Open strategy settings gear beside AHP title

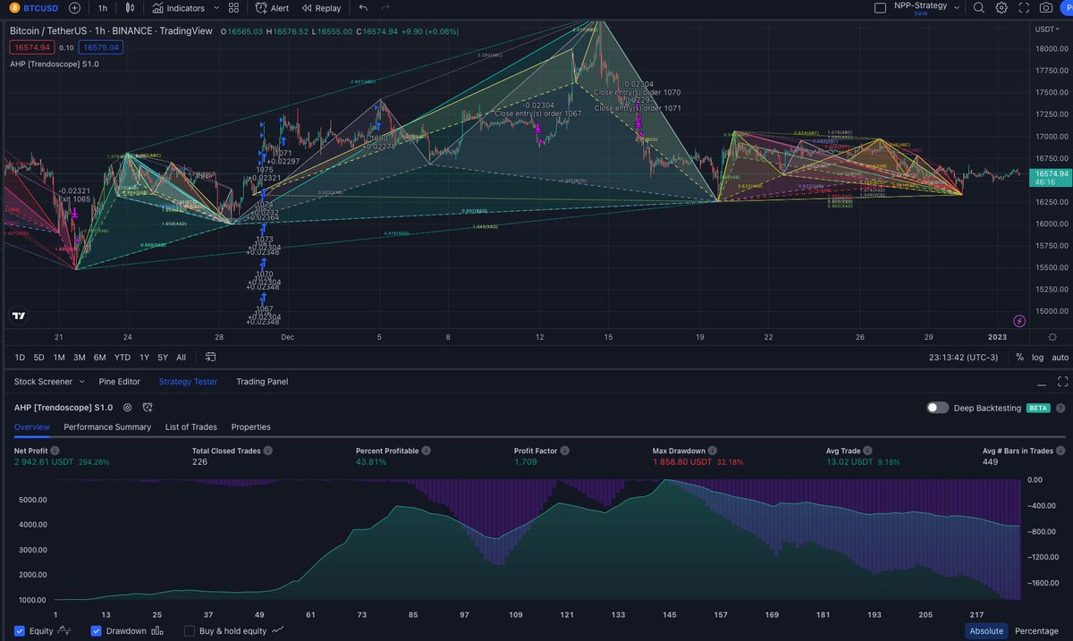127,408
